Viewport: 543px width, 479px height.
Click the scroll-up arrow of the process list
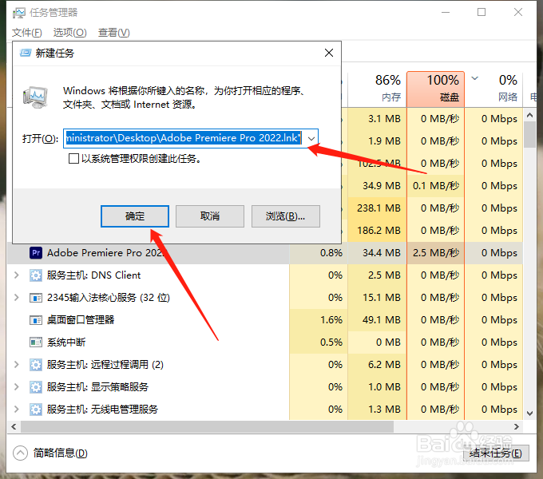(x=529, y=115)
